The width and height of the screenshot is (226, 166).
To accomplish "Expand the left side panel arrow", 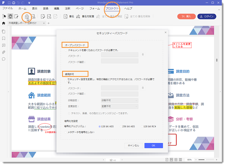I will pos(8,92).
